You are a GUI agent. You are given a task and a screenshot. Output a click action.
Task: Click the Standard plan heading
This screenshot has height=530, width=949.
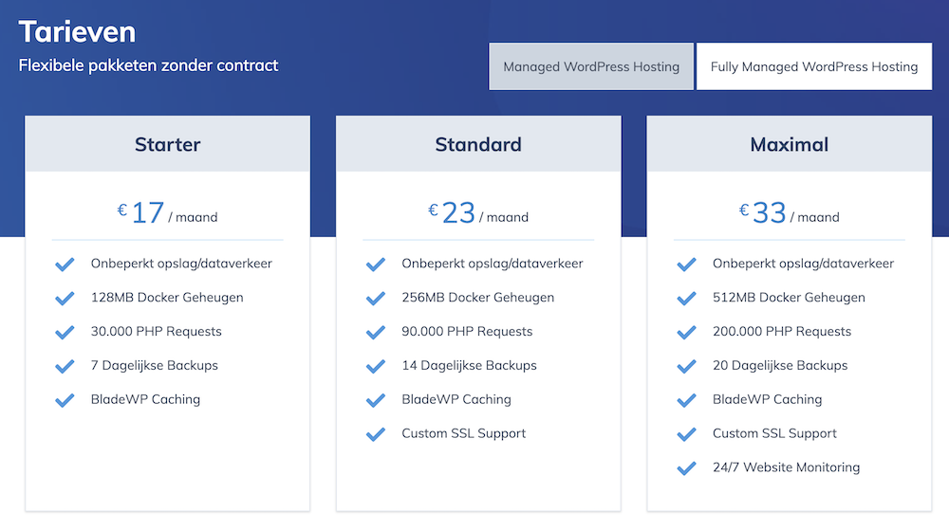[x=478, y=145]
